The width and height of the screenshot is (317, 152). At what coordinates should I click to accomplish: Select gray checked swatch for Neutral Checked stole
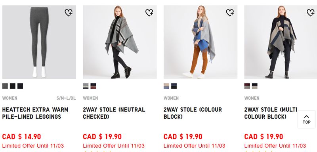[86, 86]
